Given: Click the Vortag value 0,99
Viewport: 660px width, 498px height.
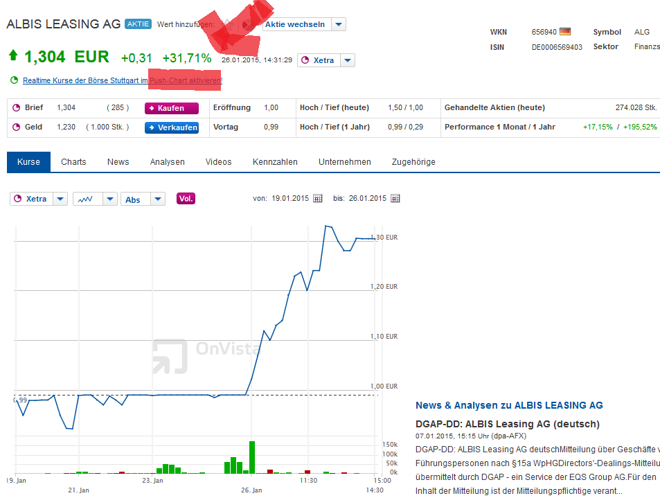Looking at the screenshot, I should point(271,127).
